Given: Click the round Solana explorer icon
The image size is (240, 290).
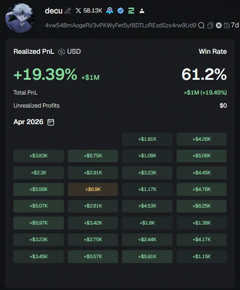Looking at the screenshot, I should coord(219,26).
